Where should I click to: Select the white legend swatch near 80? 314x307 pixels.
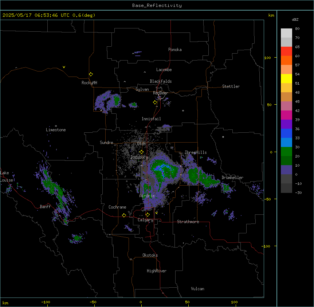tap(286, 33)
